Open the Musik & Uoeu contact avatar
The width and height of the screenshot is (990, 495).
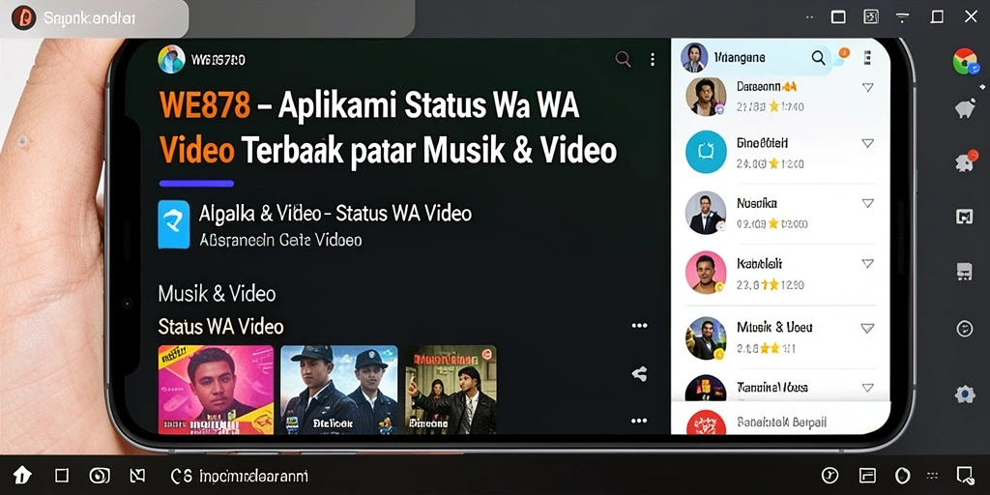tap(706, 337)
